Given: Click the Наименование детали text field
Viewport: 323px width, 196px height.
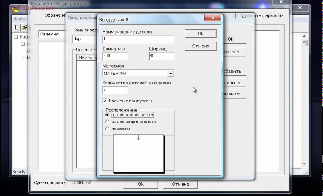Looking at the screenshot, I should [138, 39].
